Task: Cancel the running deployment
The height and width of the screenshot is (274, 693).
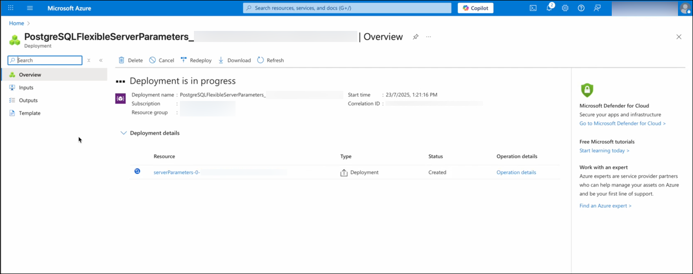Action: pos(162,60)
